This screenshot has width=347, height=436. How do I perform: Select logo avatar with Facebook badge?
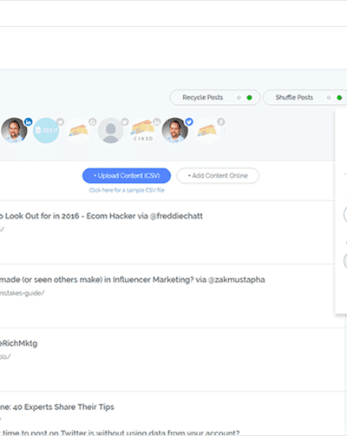tap(207, 130)
